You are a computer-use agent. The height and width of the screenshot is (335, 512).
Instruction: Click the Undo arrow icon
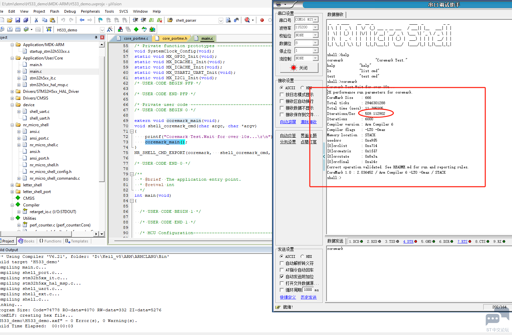click(63, 20)
